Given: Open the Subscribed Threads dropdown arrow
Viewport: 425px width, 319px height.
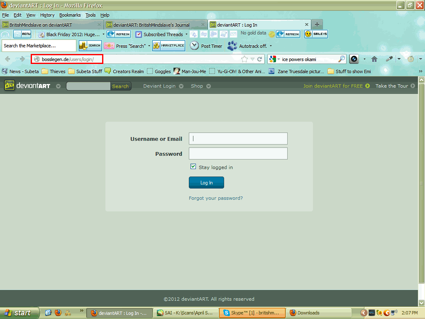Looking at the screenshot, I should (x=186, y=34).
